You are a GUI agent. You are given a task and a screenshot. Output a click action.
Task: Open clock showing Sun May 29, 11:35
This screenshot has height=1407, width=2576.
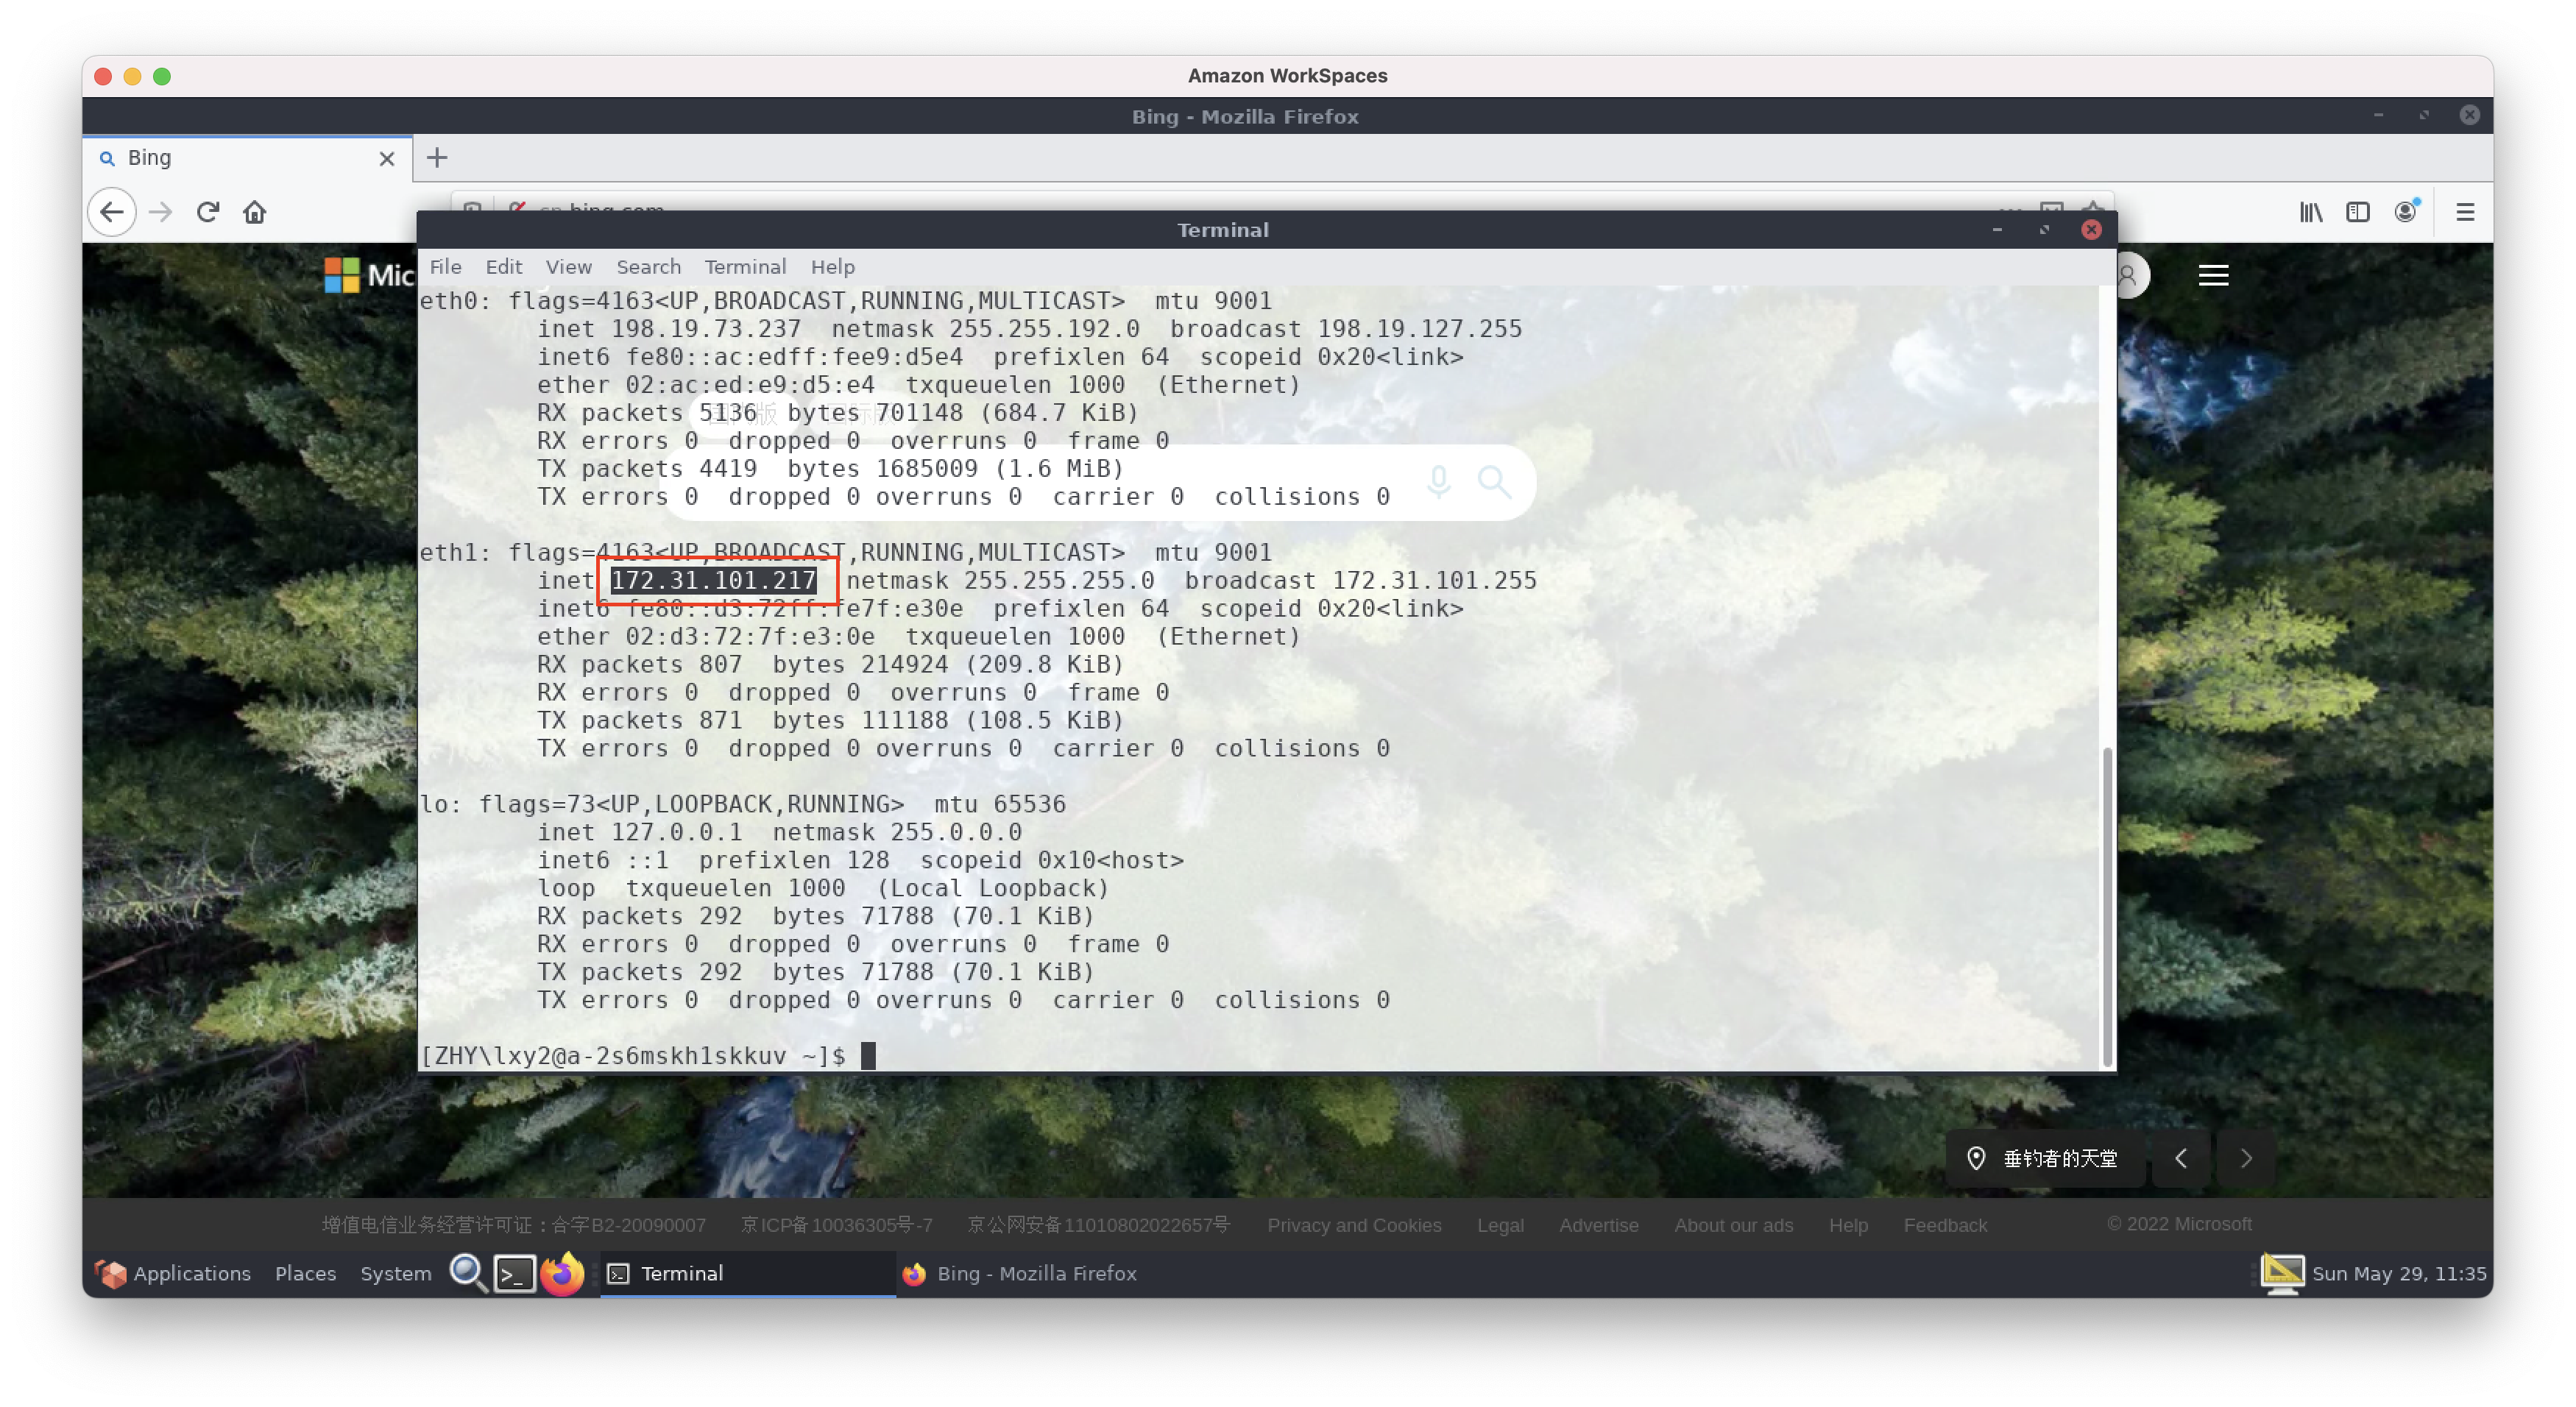(x=2398, y=1273)
